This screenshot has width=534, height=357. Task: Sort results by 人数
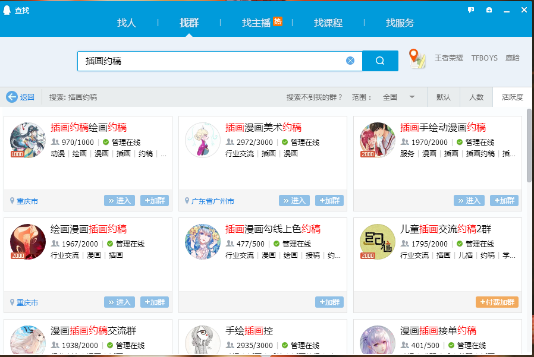pos(476,96)
